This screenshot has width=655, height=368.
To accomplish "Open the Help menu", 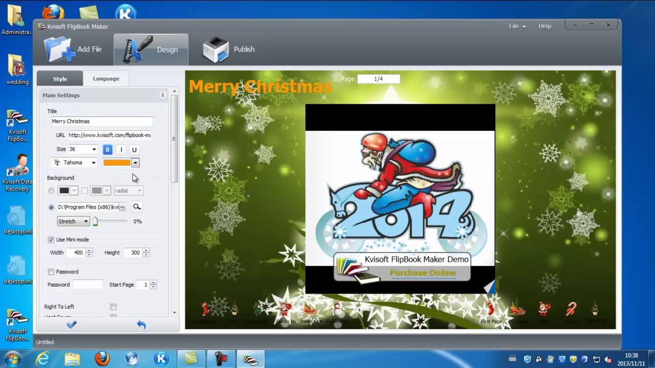I will tap(545, 26).
